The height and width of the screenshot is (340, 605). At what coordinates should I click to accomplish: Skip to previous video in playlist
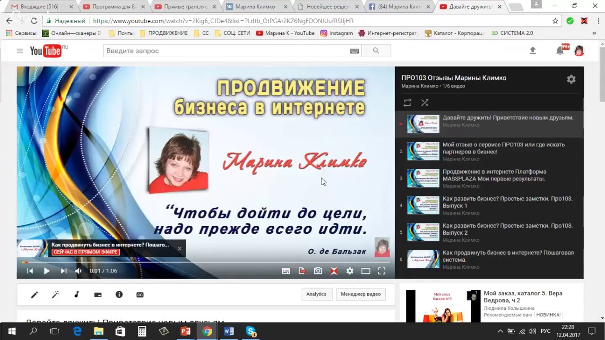pos(30,271)
